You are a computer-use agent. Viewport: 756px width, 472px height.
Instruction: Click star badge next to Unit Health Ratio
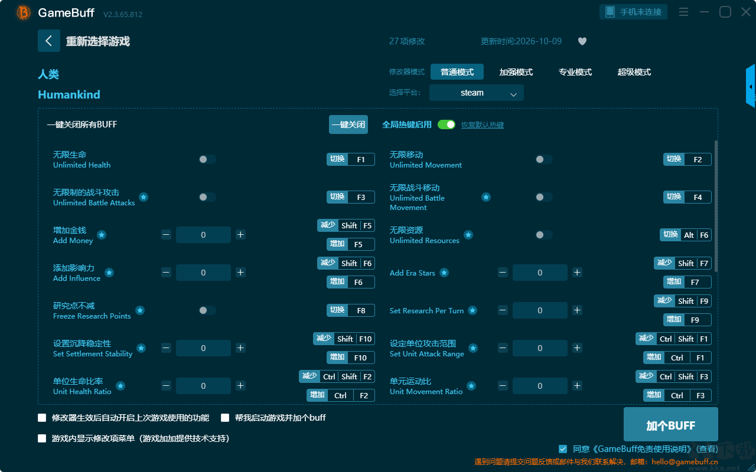120,386
